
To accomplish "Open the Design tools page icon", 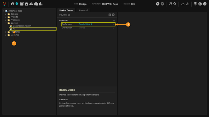I will [x=17, y=4].
